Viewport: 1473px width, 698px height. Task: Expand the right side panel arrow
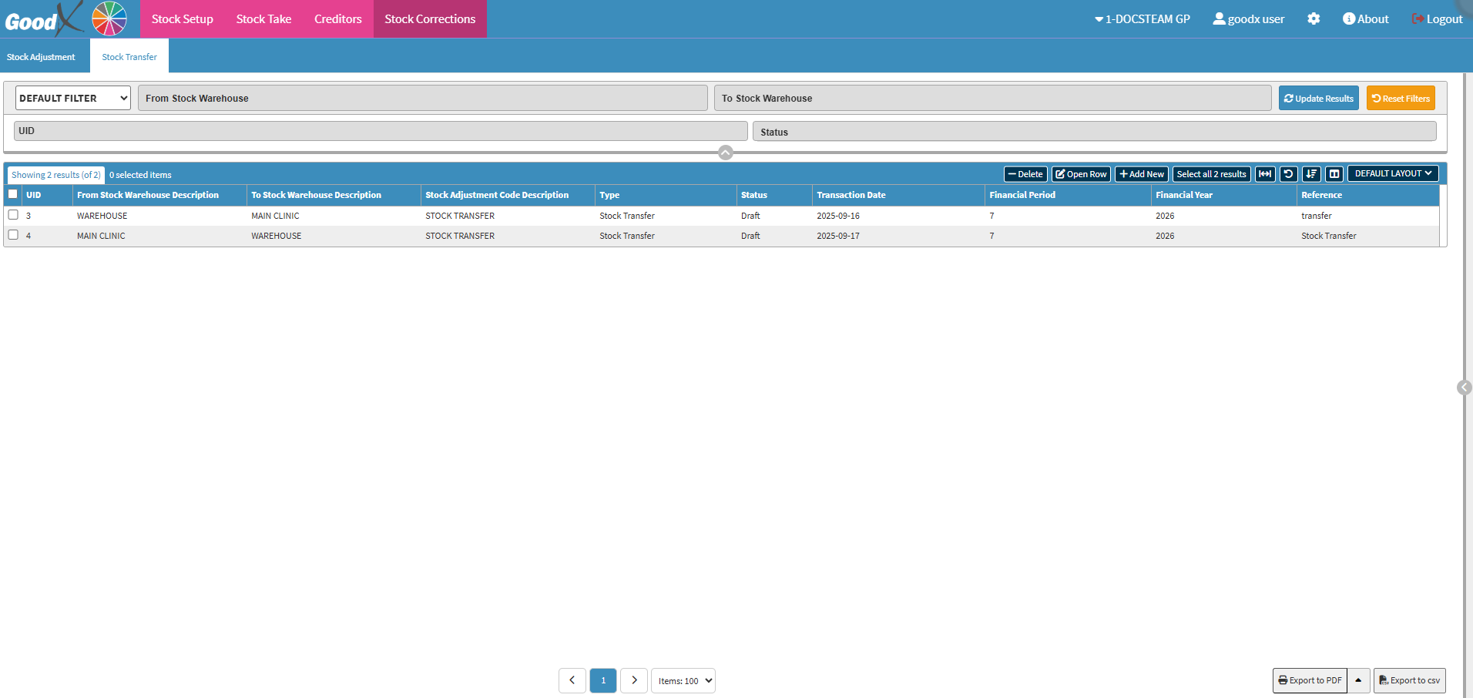(x=1465, y=388)
